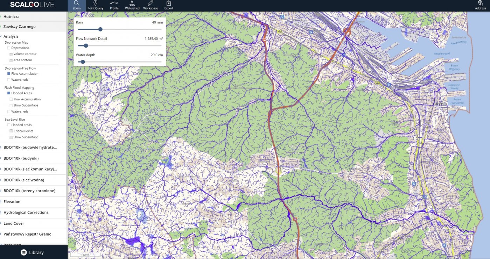The height and width of the screenshot is (259, 490).
Task: Expand BDOT10k (sieć wodna) category
Action: [34, 180]
